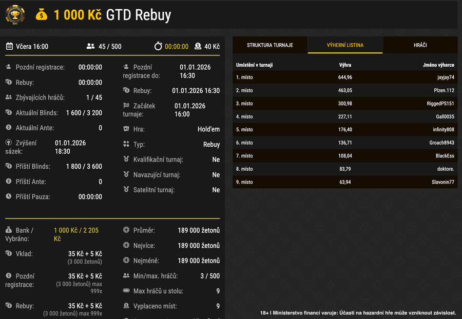Click the chip icon next to 40 Kč

tap(198, 46)
